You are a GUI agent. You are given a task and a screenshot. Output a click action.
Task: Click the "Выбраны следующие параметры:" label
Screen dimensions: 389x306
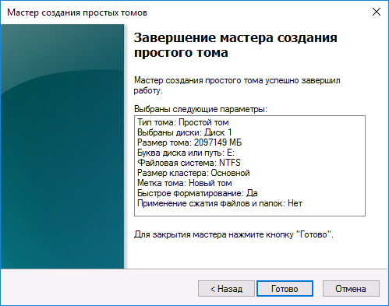tap(200, 109)
